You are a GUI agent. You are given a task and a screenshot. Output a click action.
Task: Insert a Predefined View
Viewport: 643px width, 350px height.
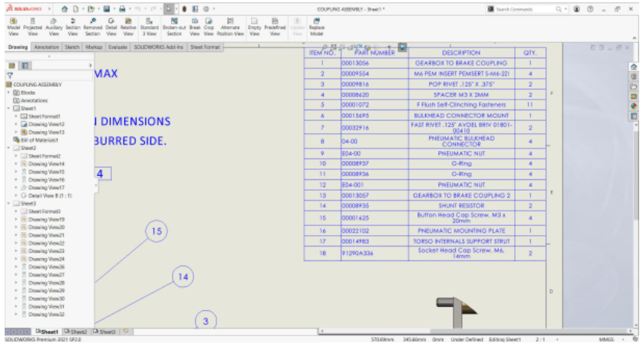275,27
